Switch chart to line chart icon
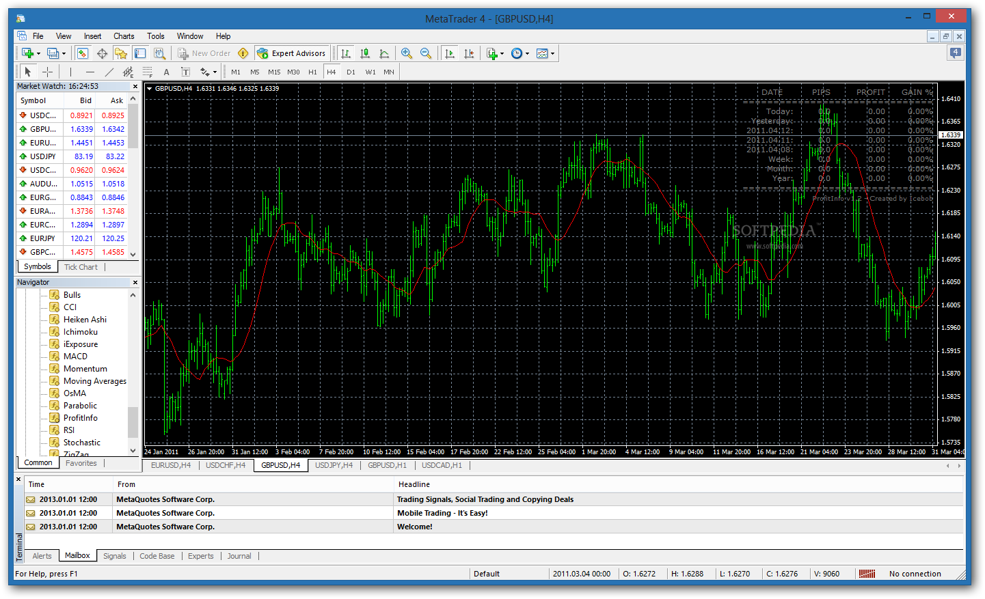Image resolution: width=985 pixels, height=599 pixels. tap(384, 53)
